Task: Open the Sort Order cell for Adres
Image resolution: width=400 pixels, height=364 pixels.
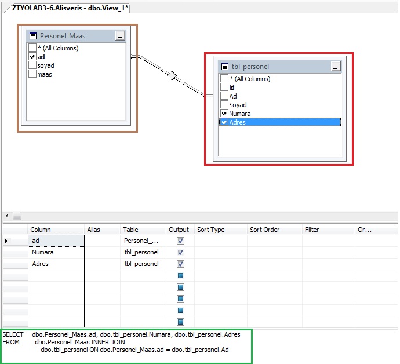Action: pyautogui.click(x=274, y=264)
